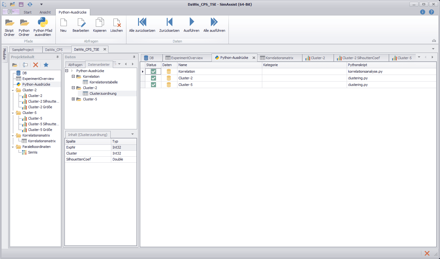
Task: Select the Abfragen tab in Daten
Action: (x=75, y=65)
